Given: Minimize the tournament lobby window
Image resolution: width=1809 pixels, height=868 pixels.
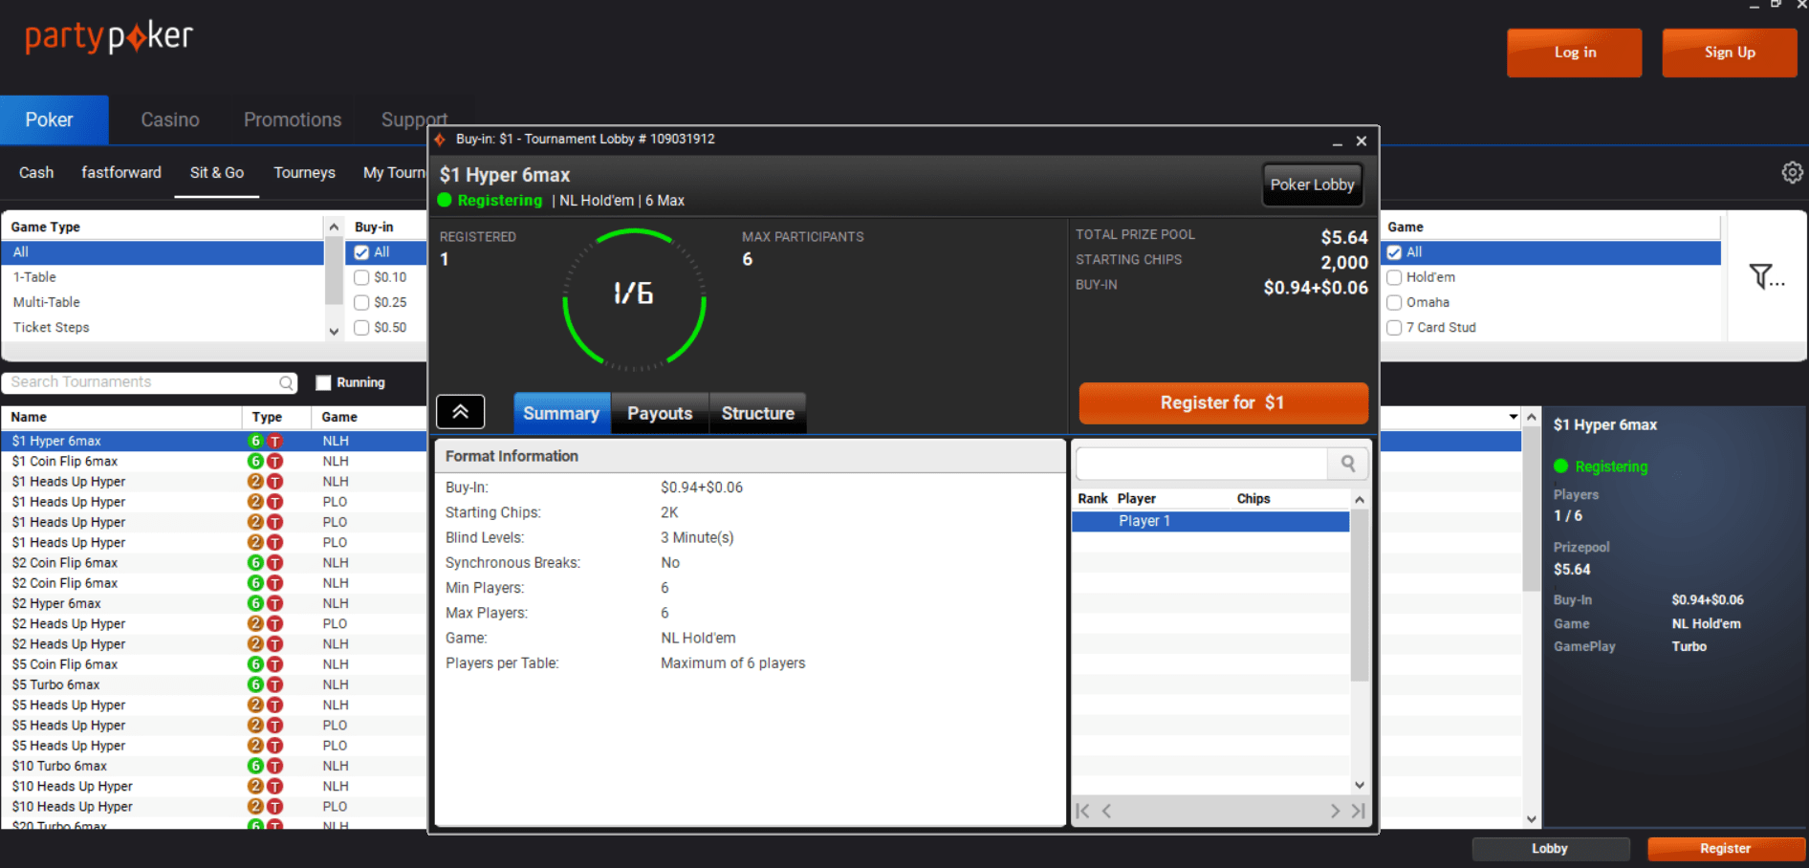Looking at the screenshot, I should (x=1338, y=141).
